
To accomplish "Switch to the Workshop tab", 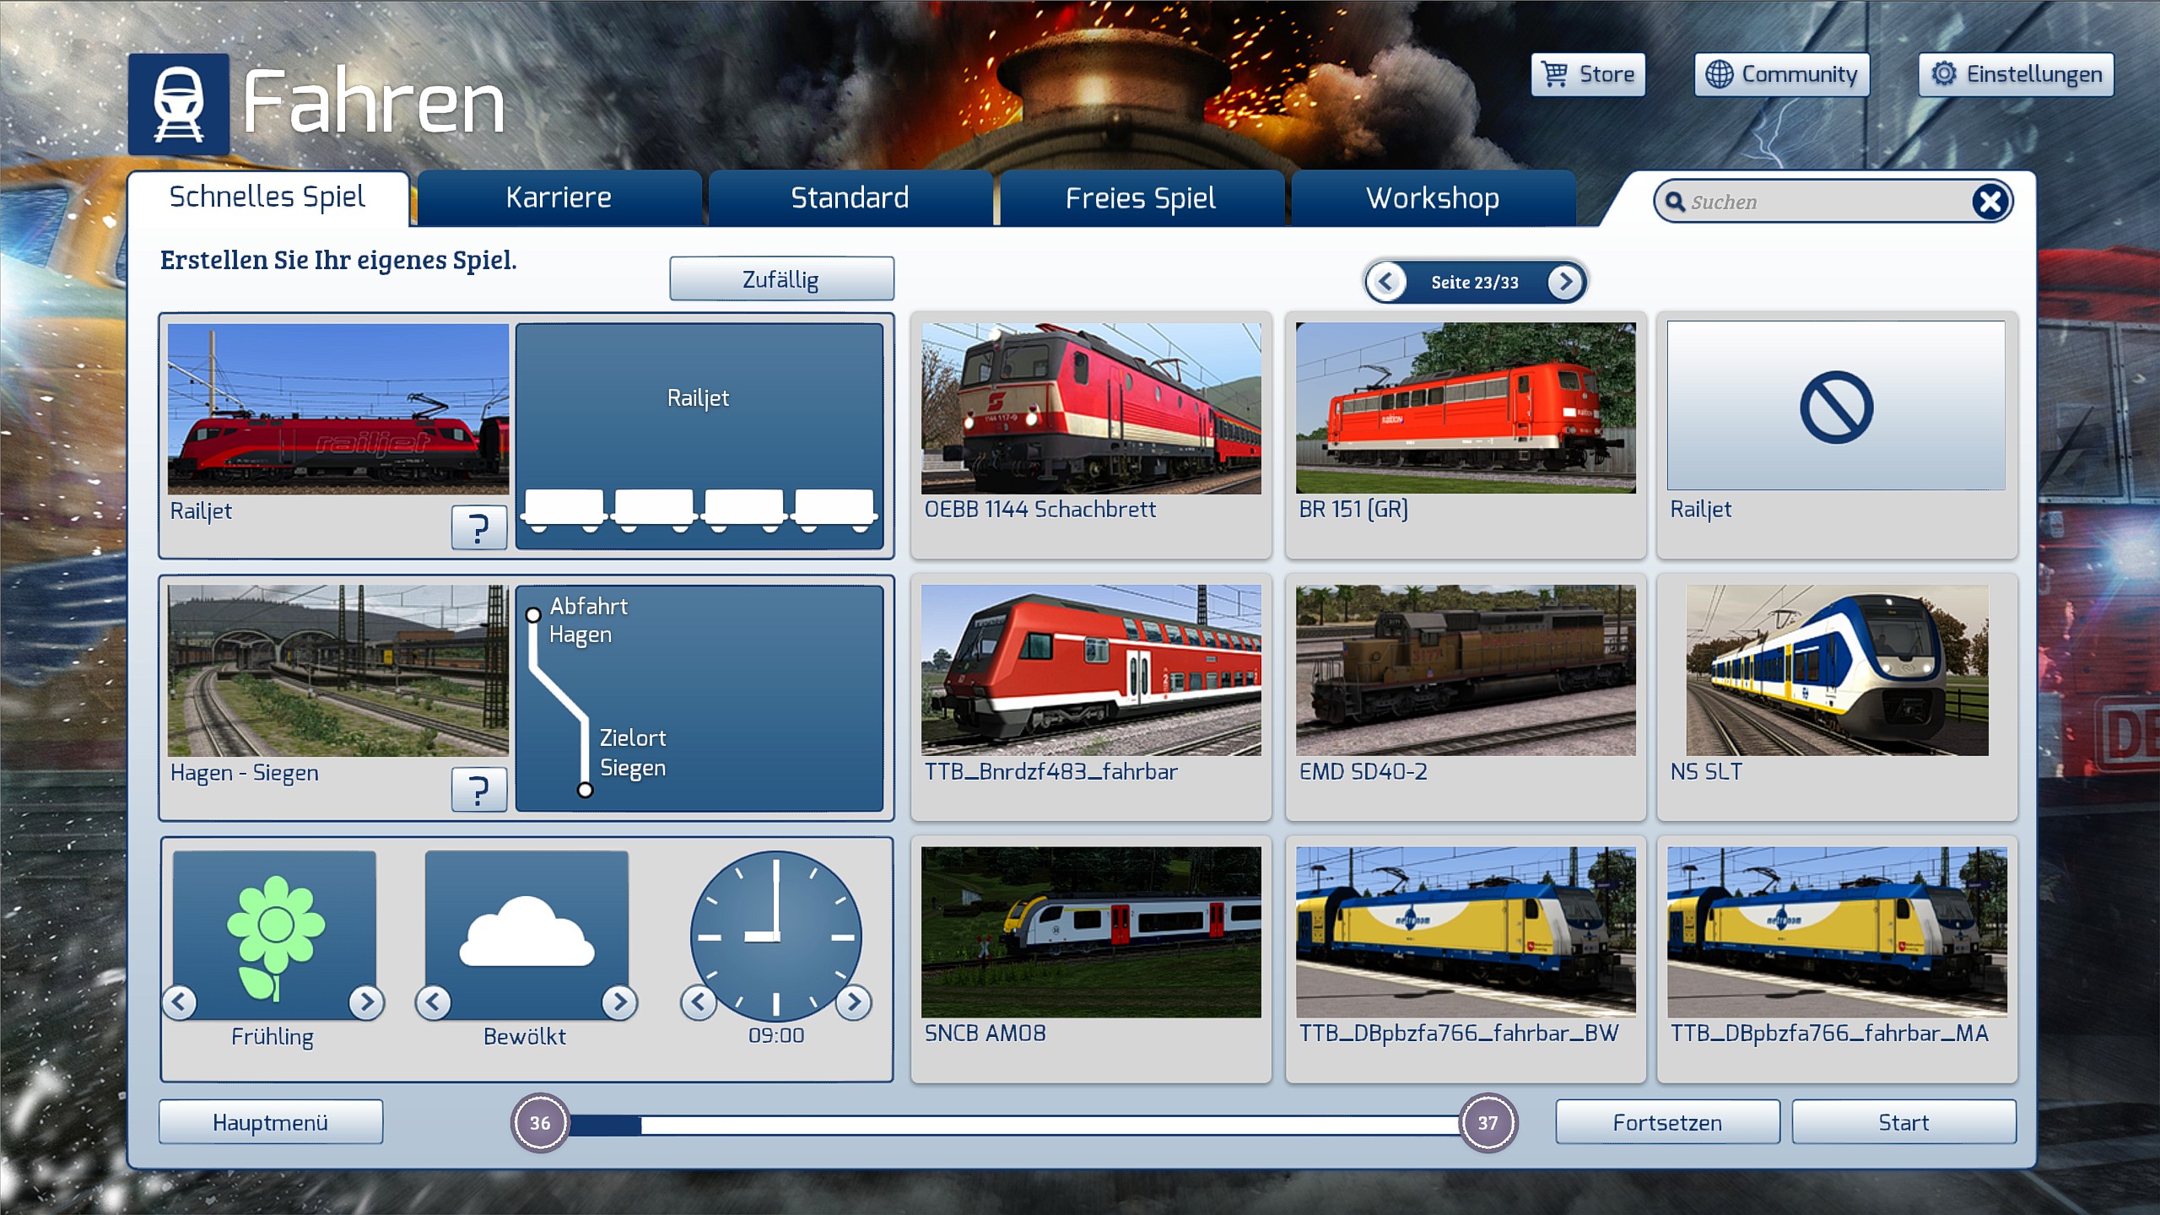I will [x=1433, y=198].
